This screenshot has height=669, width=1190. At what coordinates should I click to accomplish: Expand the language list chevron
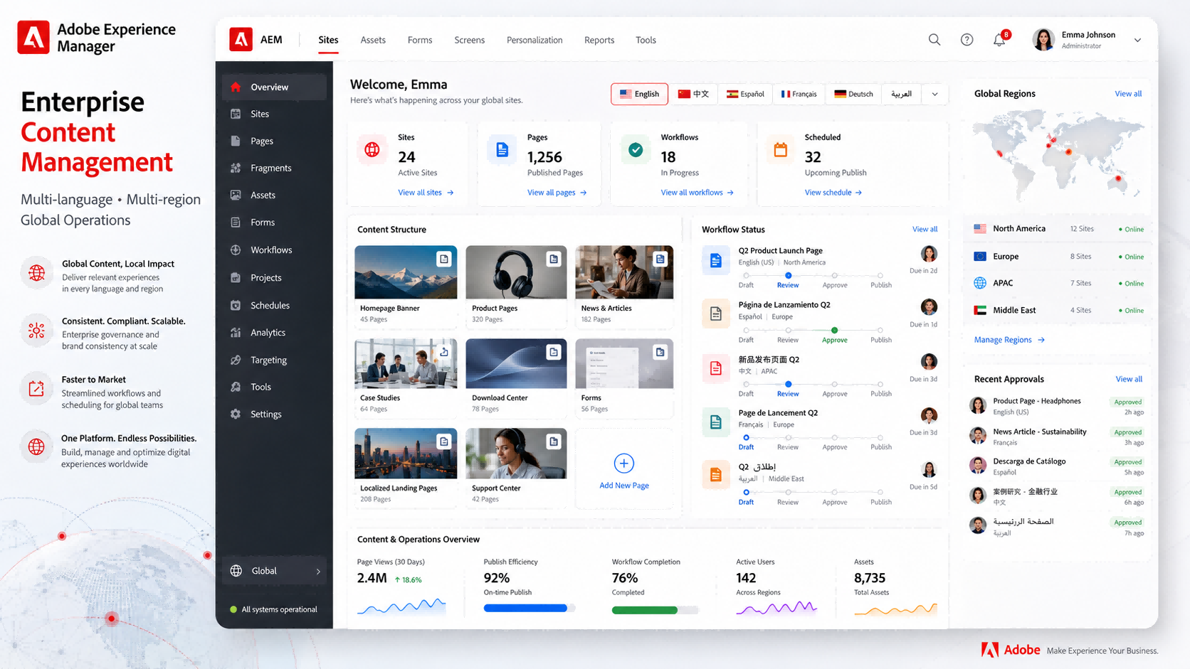click(934, 94)
